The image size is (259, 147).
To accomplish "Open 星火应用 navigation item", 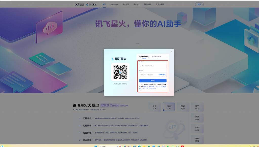I will click(125, 4).
